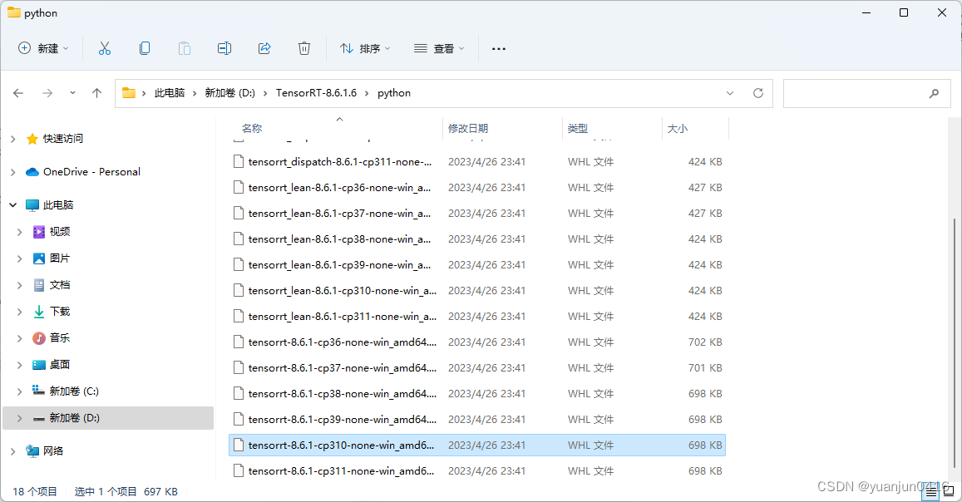Click the Delete trash icon
The width and height of the screenshot is (962, 502).
(304, 48)
